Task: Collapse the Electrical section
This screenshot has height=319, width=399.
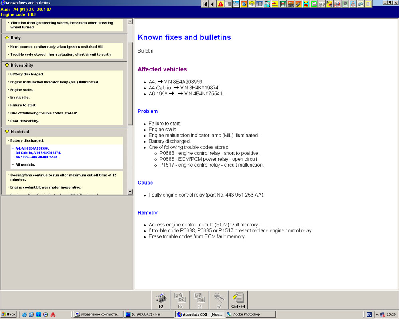Action: (x=7, y=132)
